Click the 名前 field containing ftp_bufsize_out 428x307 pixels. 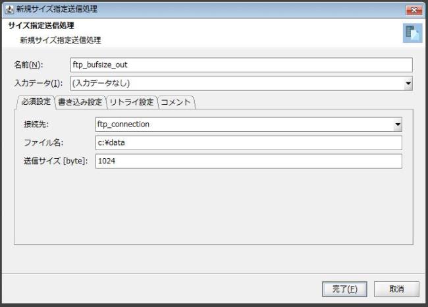tap(240, 65)
